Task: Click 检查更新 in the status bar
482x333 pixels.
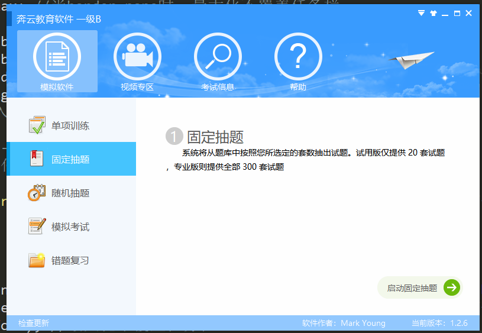Action: 34,323
